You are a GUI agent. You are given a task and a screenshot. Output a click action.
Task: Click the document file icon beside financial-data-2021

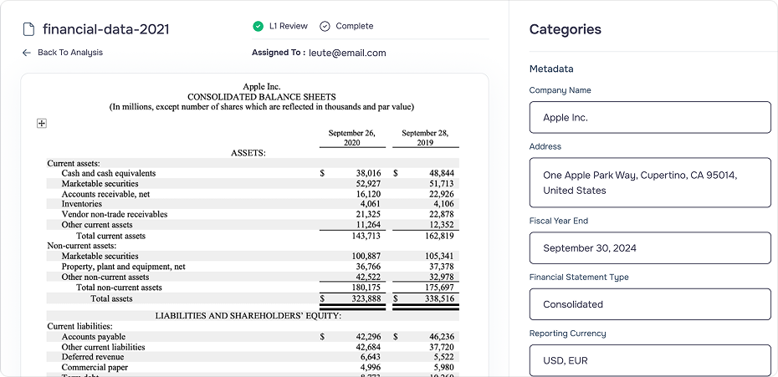[x=28, y=29]
